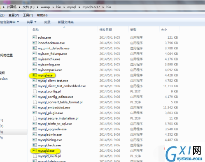
Task: Click the 新建文件夹 button
Action: pos(66,22)
